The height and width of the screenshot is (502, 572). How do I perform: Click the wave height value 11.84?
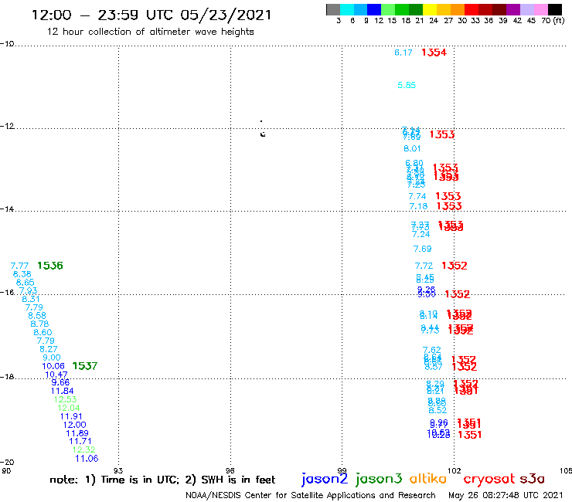click(x=62, y=391)
